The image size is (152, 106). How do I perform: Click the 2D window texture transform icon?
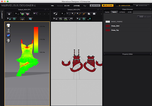(x=84, y=19)
